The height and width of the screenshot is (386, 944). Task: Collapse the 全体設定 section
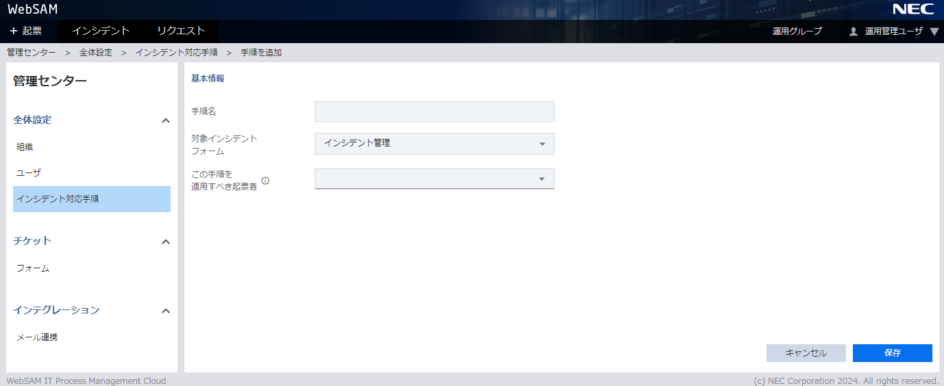coord(165,120)
